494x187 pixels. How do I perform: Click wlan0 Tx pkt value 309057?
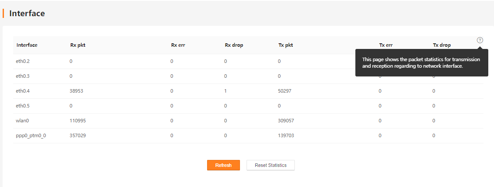point(286,121)
